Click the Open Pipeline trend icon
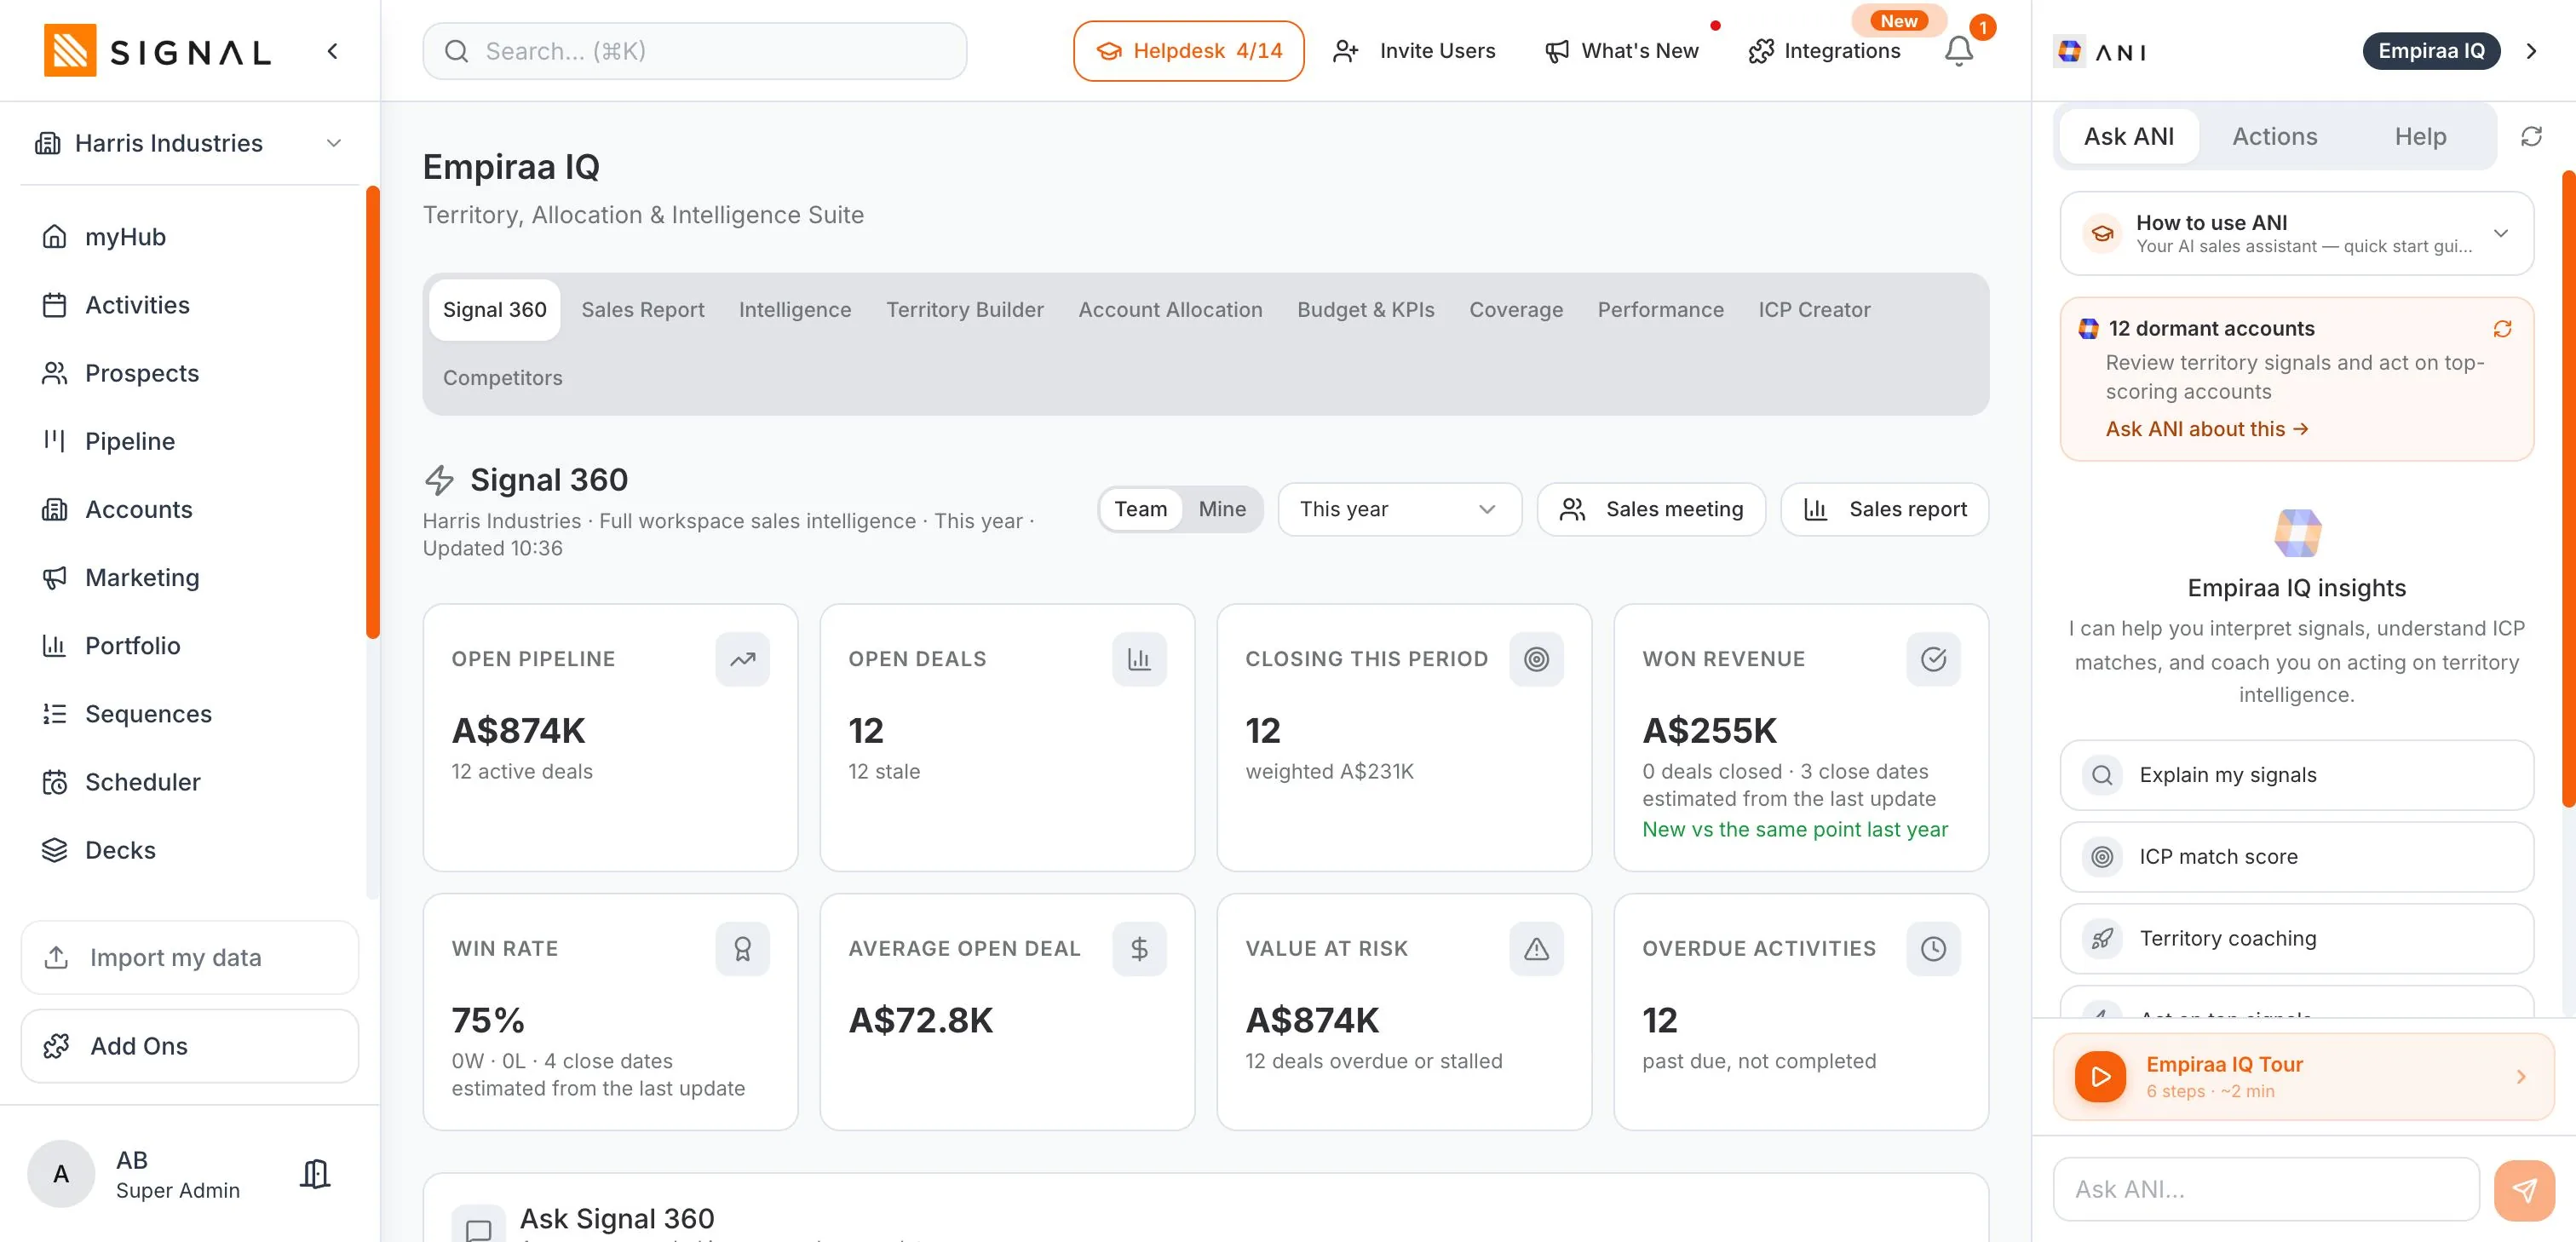The width and height of the screenshot is (2576, 1242). (x=742, y=659)
